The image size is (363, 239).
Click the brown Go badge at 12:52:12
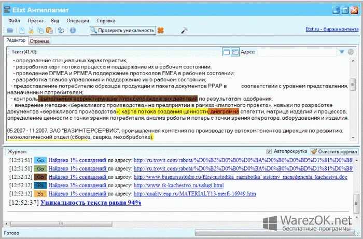click(40, 177)
